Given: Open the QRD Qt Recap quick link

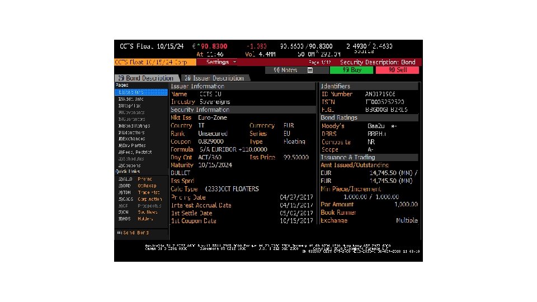Looking at the screenshot, I should (138, 186).
